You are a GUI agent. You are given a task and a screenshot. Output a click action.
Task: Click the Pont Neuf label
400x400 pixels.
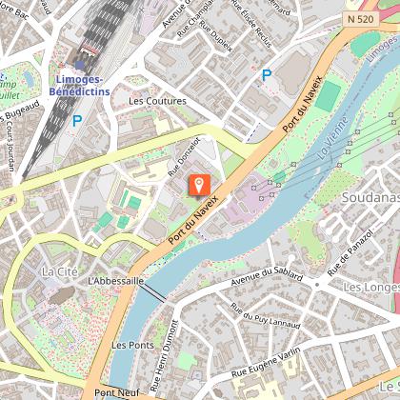[x=117, y=392]
